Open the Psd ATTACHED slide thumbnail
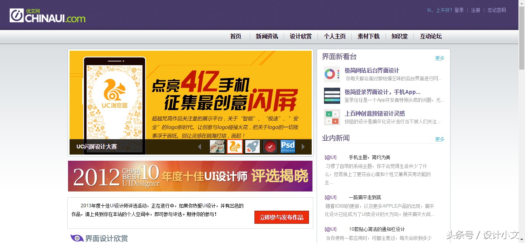 pos(287,146)
